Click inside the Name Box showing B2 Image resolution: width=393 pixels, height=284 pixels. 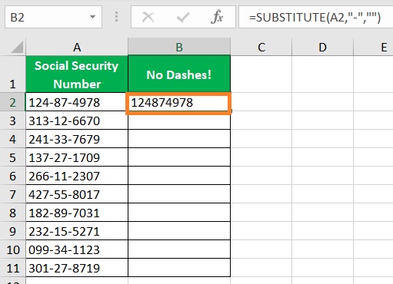48,17
